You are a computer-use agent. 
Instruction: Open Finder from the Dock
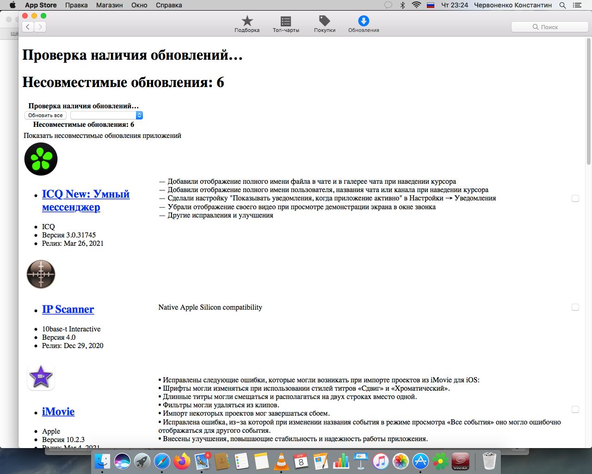(102, 462)
